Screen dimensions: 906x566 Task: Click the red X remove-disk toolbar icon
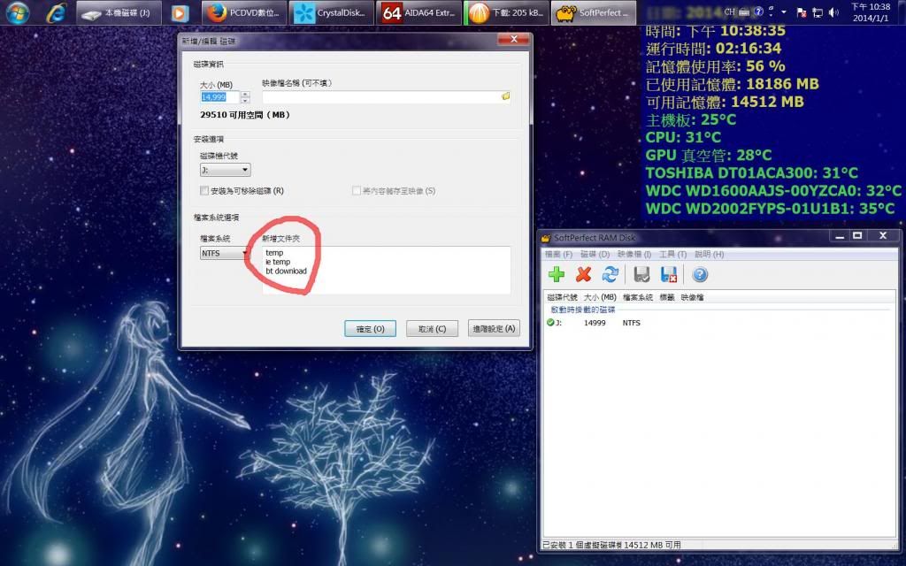(584, 274)
